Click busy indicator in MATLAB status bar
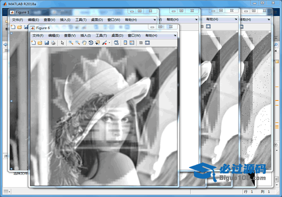Image resolution: width=282 pixels, height=197 pixels. point(7,191)
